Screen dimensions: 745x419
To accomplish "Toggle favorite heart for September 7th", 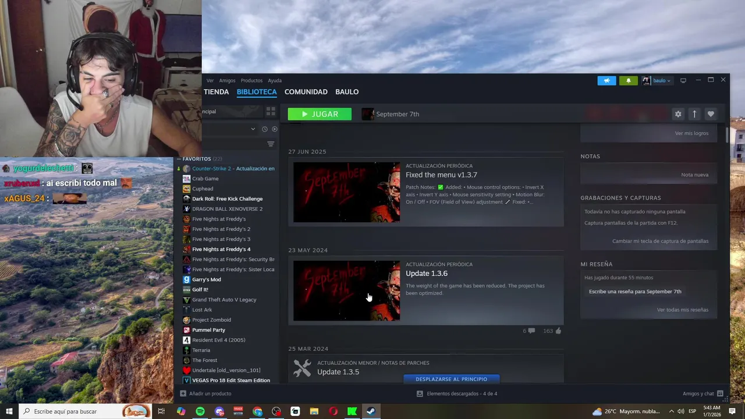I will pos(710,114).
